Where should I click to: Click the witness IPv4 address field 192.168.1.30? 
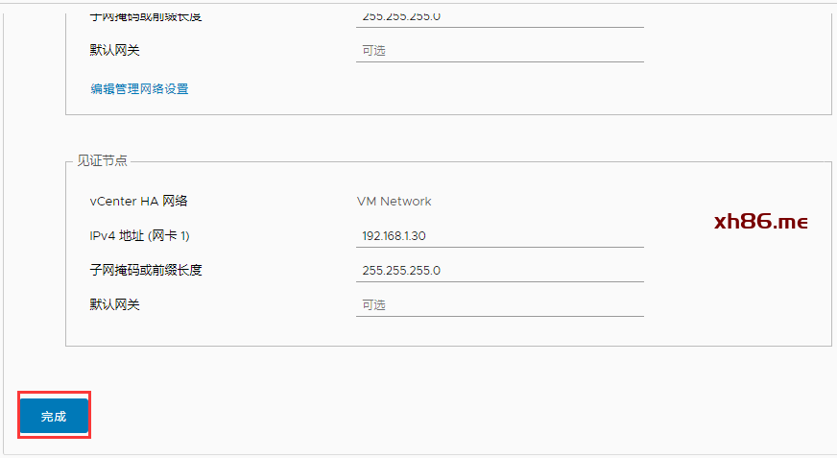click(x=499, y=236)
